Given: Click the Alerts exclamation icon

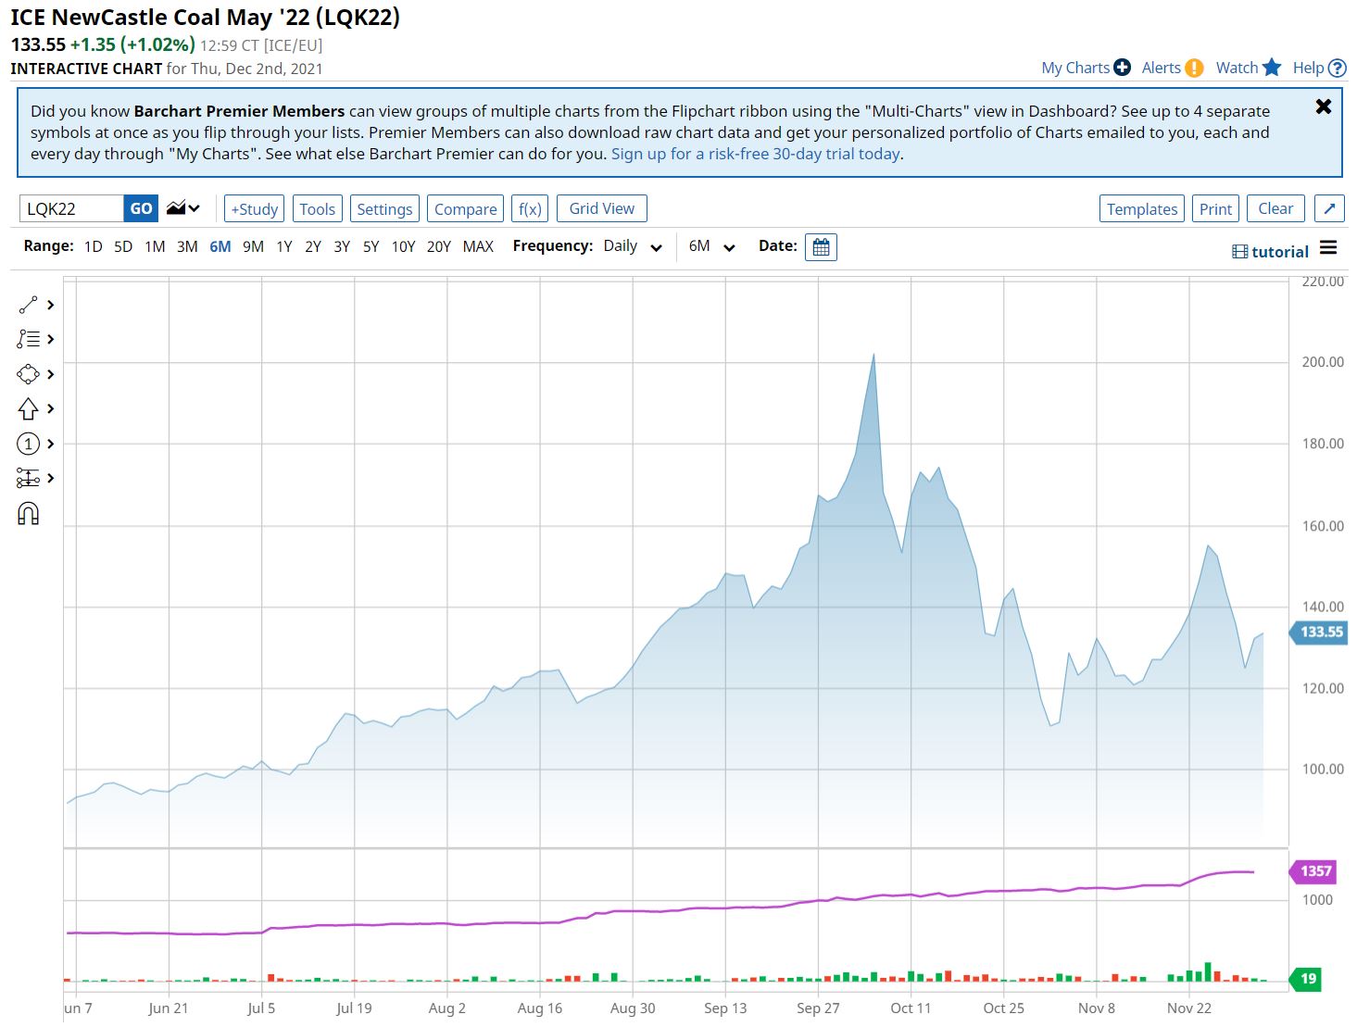Looking at the screenshot, I should coord(1195,68).
